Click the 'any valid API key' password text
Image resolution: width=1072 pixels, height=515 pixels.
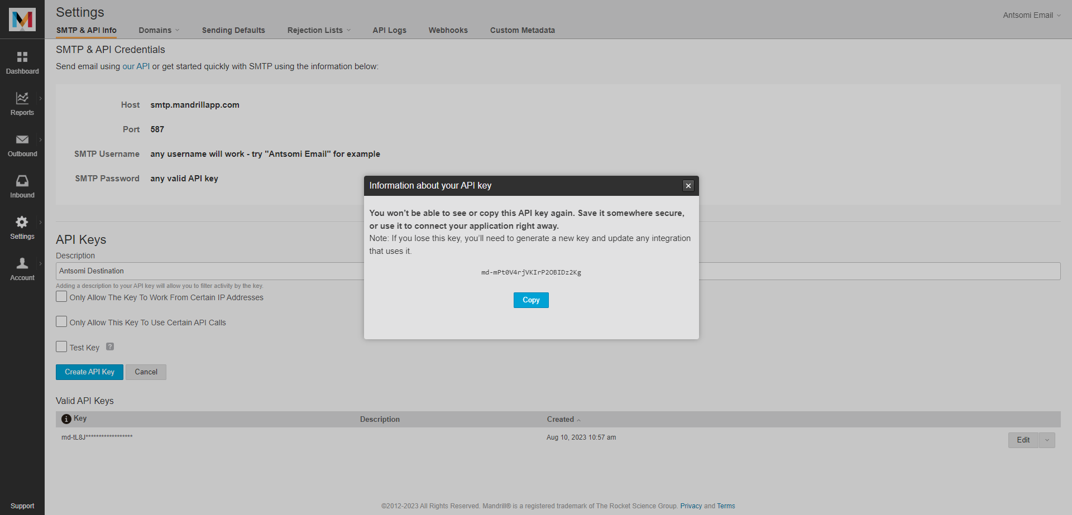click(x=184, y=179)
